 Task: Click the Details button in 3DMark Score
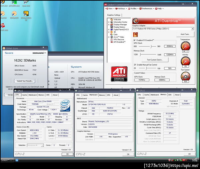click(9, 95)
